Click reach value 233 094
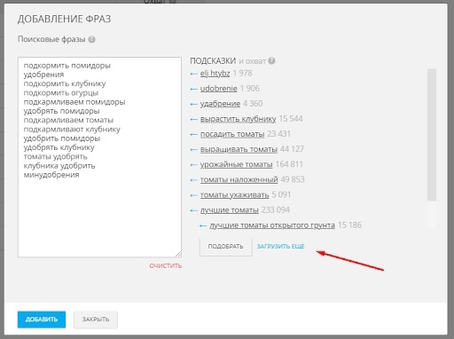454x339 pixels. coord(276,210)
